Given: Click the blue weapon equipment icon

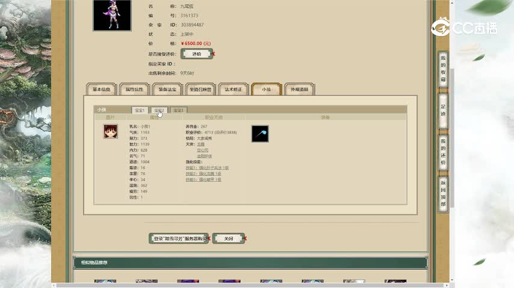Looking at the screenshot, I should pyautogui.click(x=260, y=134).
